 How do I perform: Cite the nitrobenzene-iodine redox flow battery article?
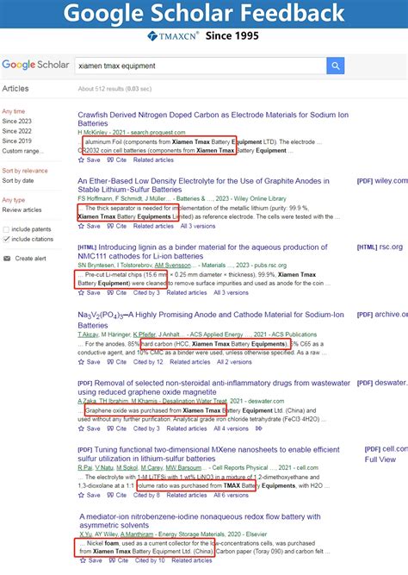[119, 560]
